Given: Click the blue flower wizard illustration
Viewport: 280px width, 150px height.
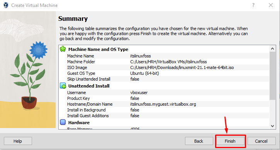Looking at the screenshot, I should [28, 69].
